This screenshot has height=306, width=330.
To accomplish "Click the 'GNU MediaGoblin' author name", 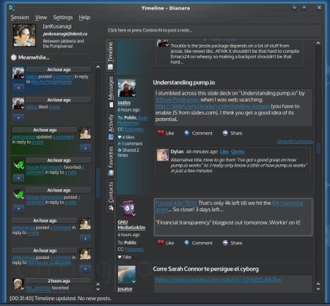I will tap(131, 225).
